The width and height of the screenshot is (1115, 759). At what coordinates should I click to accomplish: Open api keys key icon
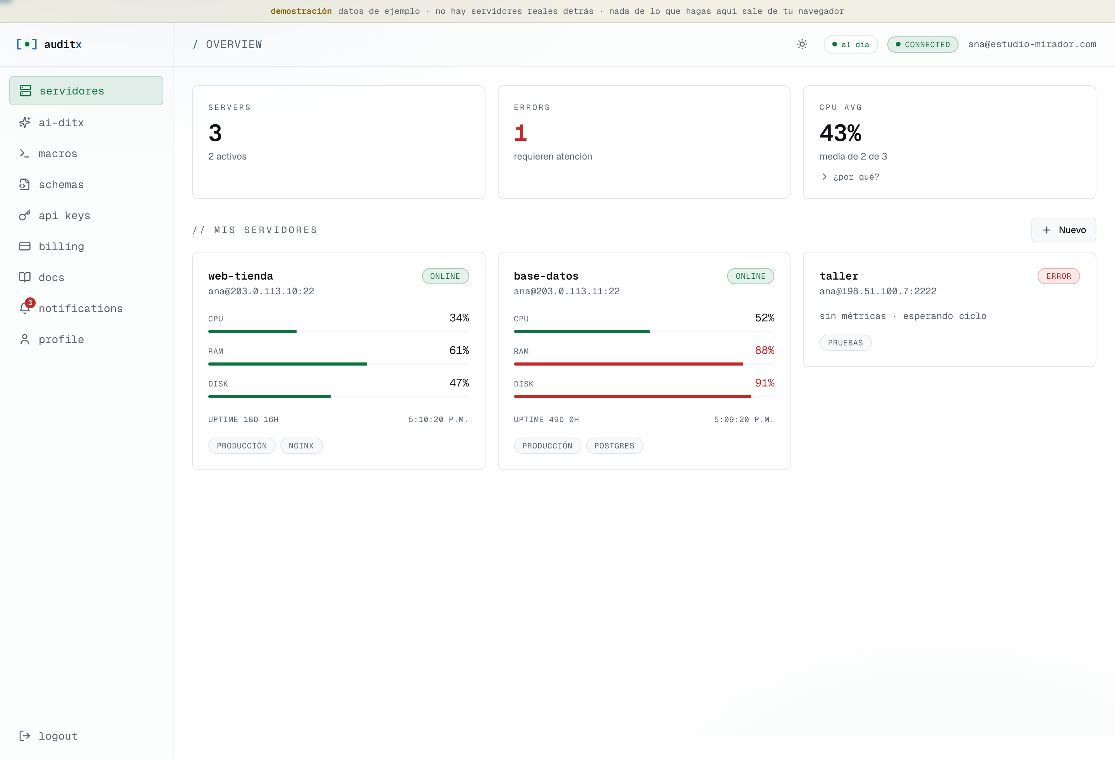click(24, 215)
